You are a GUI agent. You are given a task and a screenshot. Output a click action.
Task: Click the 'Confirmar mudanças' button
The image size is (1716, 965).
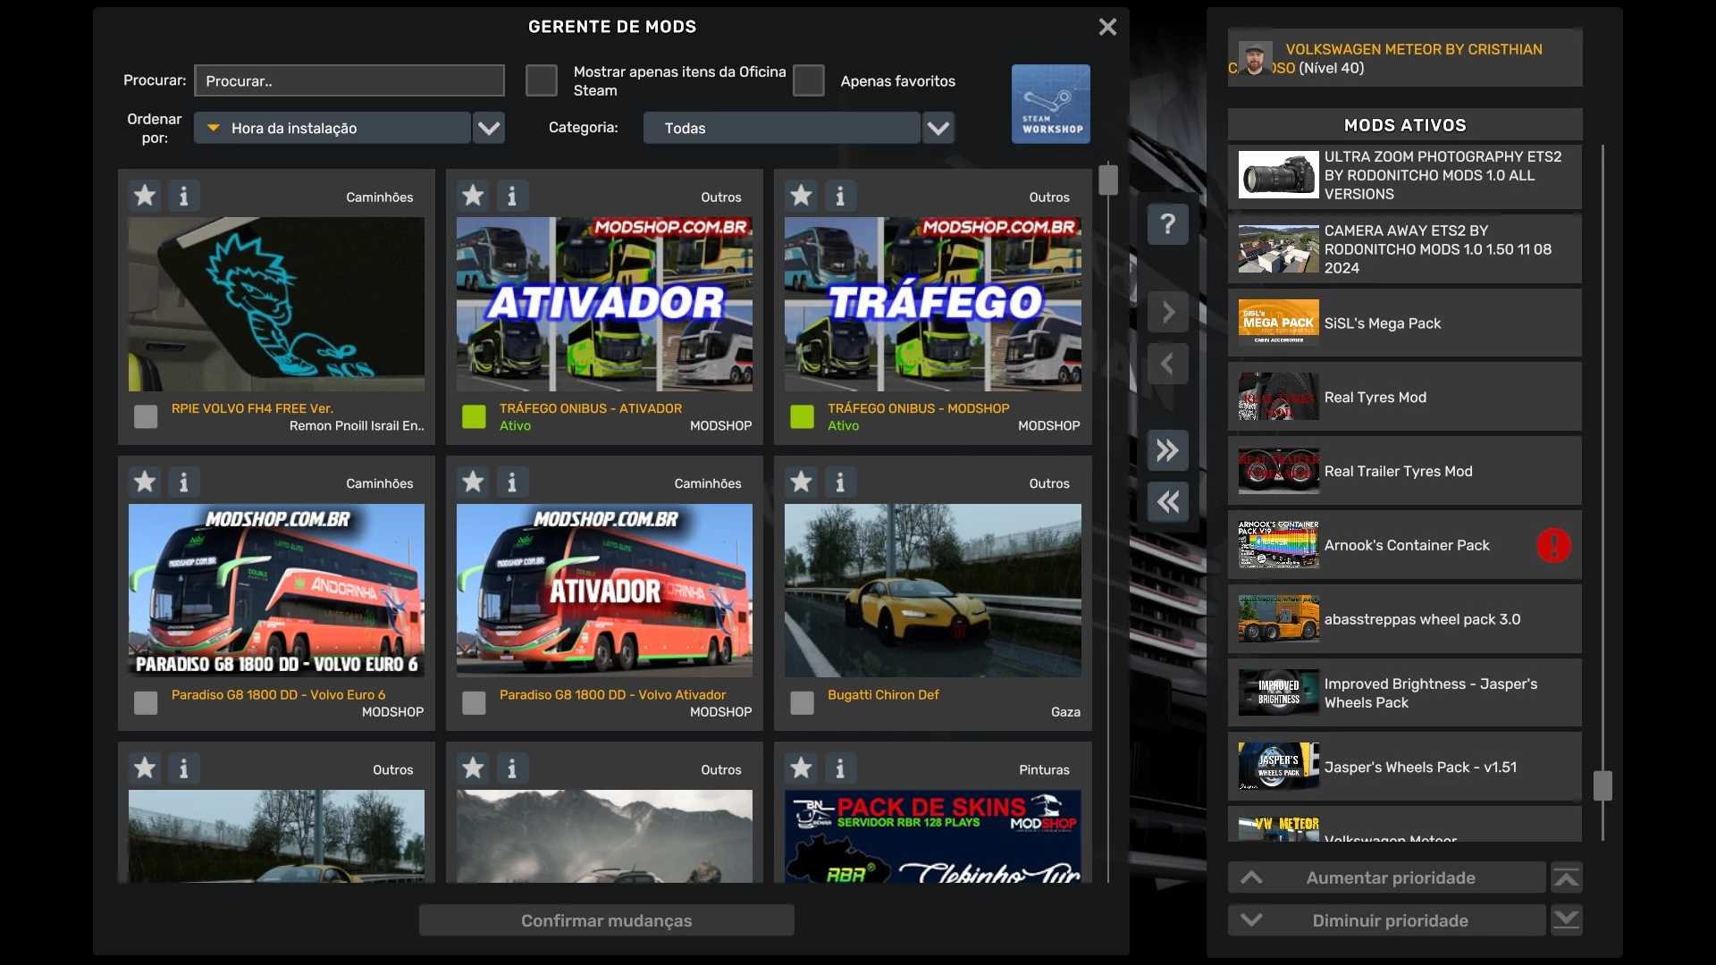(606, 920)
